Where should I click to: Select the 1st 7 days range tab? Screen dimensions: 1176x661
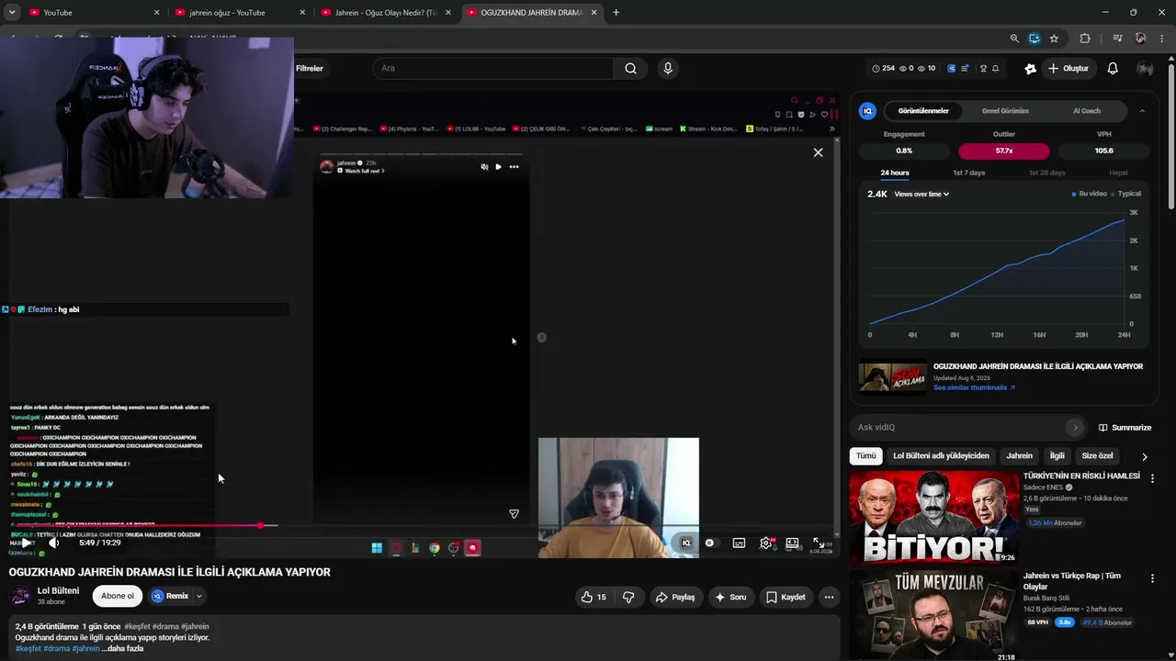[968, 173]
